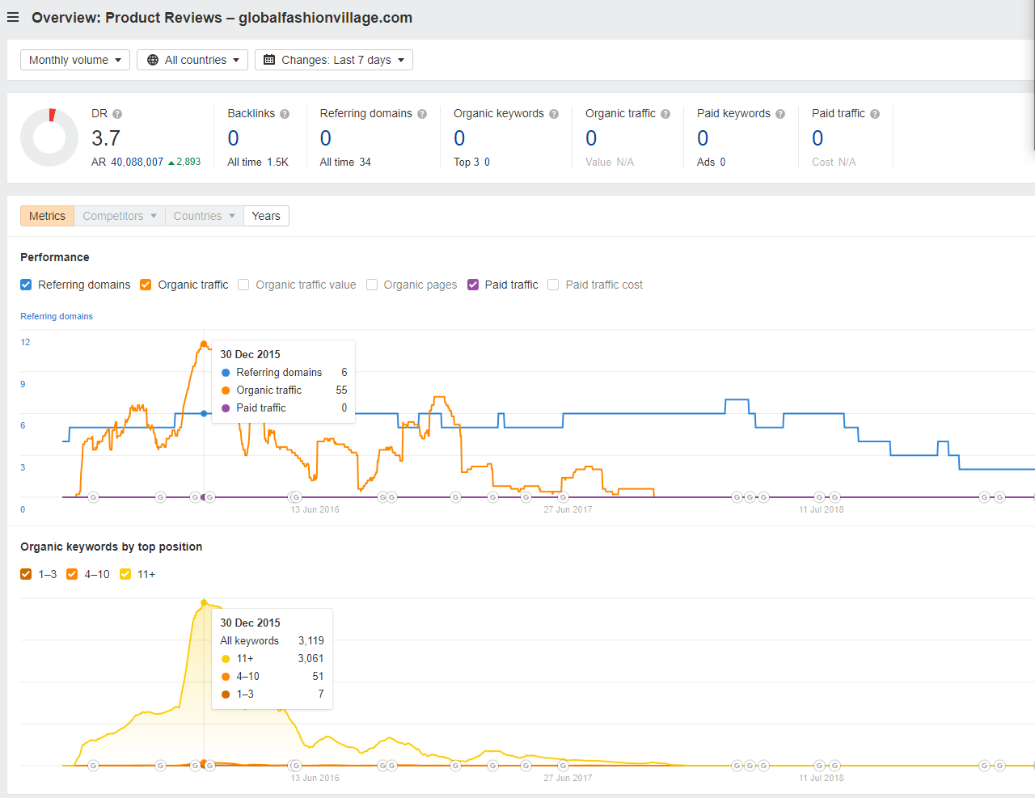Click the Top 3 keywords value

click(487, 162)
